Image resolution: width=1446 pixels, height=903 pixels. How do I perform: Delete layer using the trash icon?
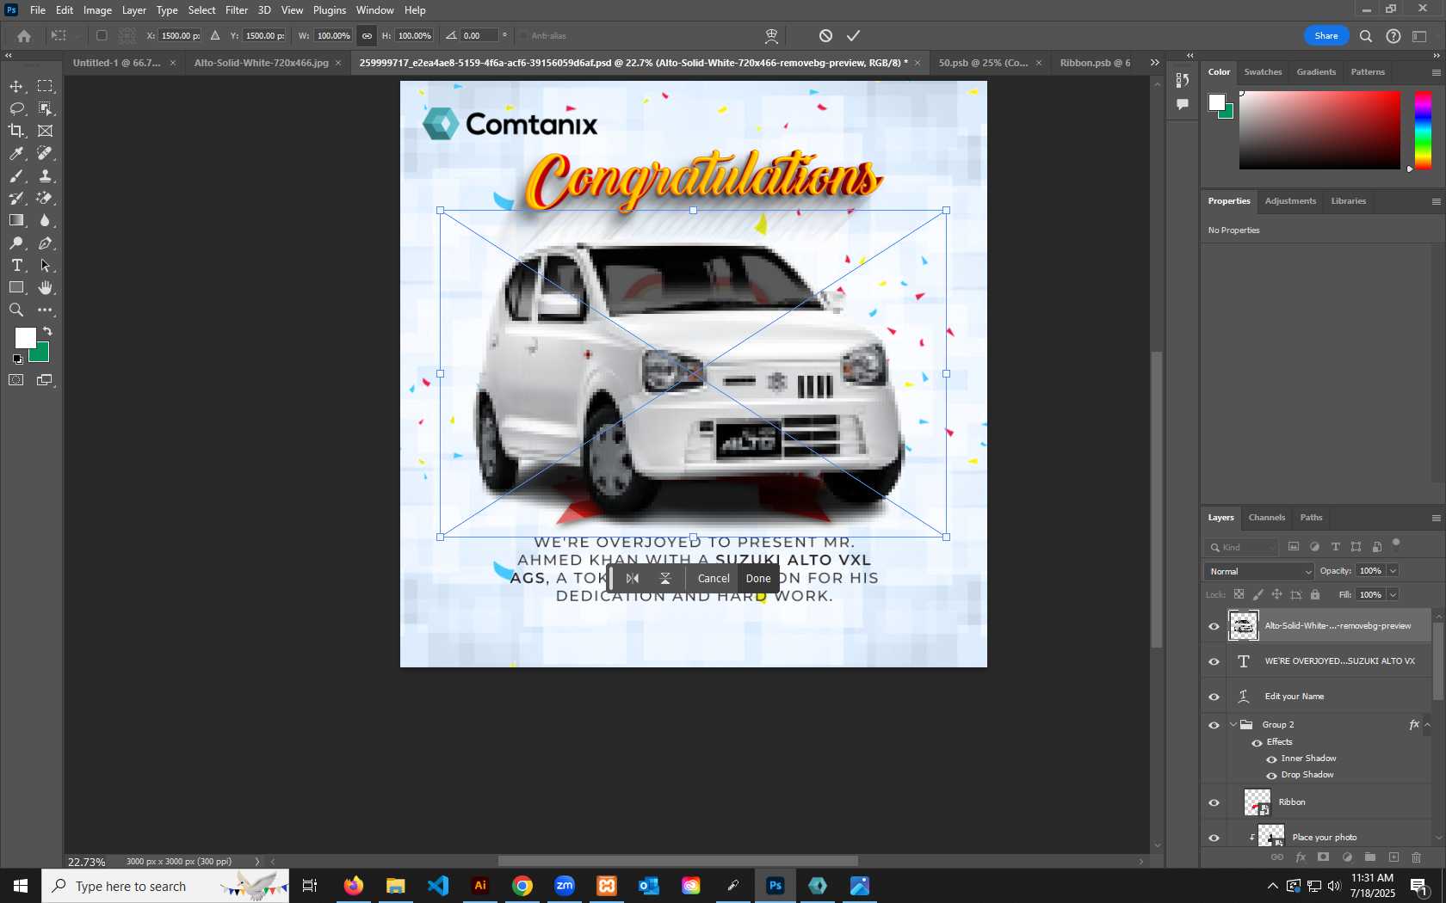click(1416, 857)
